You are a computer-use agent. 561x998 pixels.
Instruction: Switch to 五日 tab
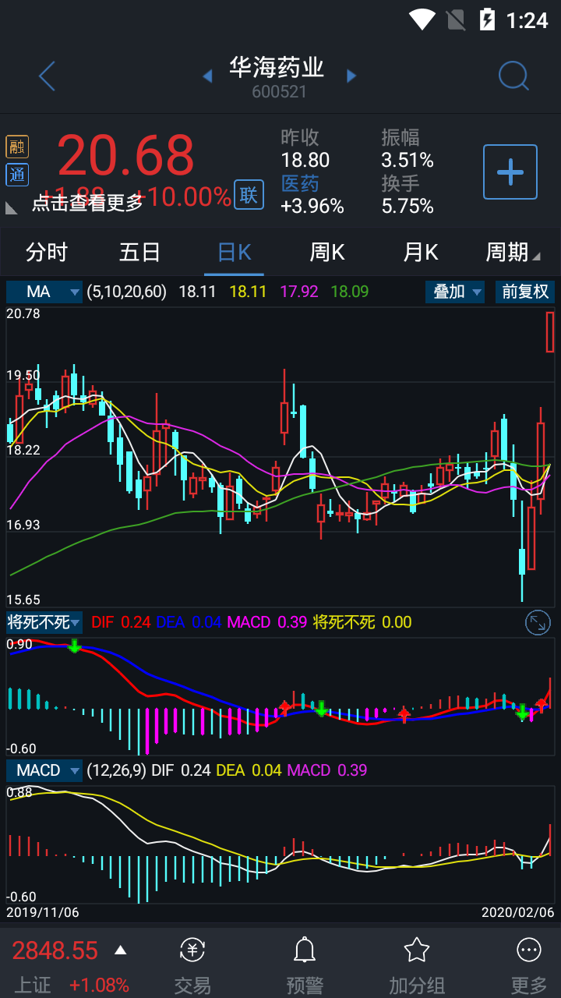140,252
